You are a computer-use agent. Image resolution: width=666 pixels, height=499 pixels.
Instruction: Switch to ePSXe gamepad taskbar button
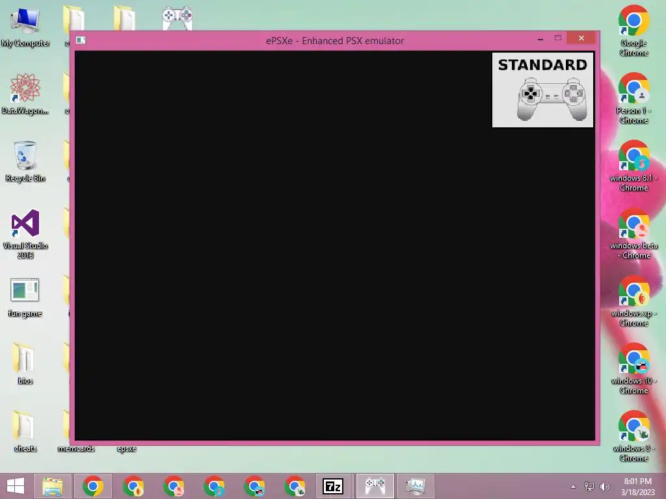point(375,486)
